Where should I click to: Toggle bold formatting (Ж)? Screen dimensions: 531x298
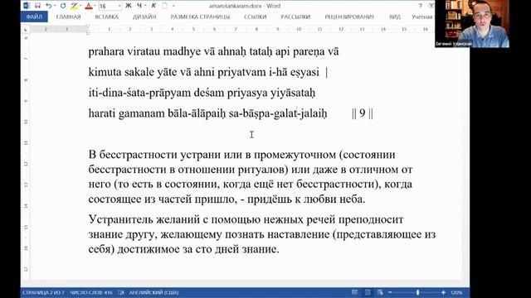(x=129, y=6)
